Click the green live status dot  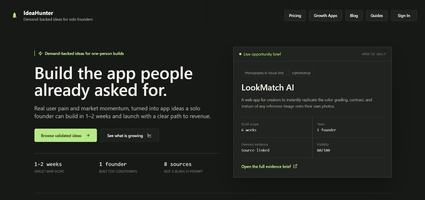[240, 54]
